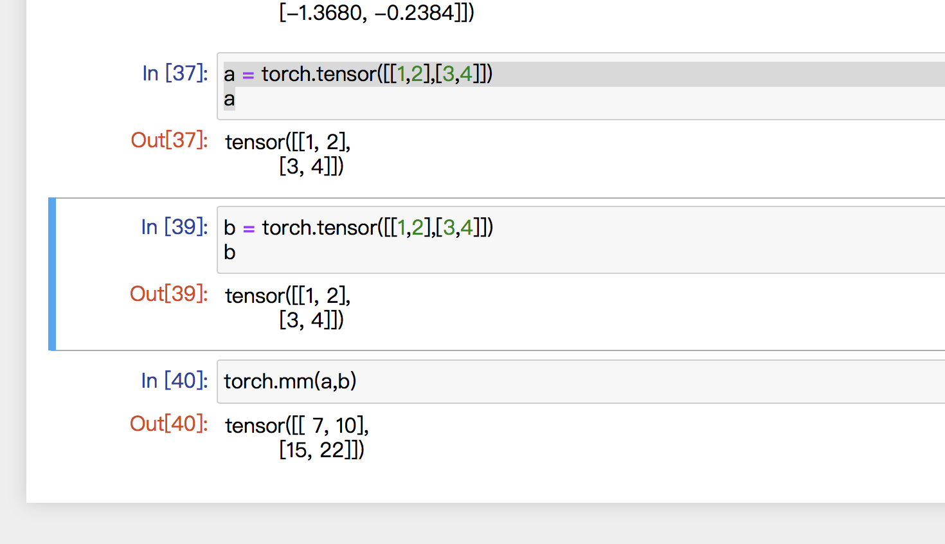The width and height of the screenshot is (945, 544).
Task: Place cursor on the lone 'a' line
Action: [x=230, y=100]
